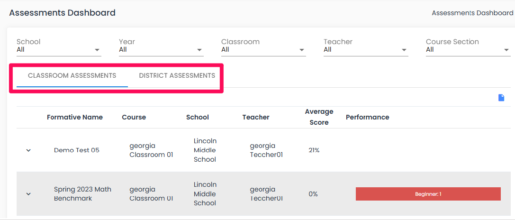Image resolution: width=515 pixels, height=220 pixels.
Task: Expand the Spring 2023 Math Benchmark row
Action: click(28, 194)
